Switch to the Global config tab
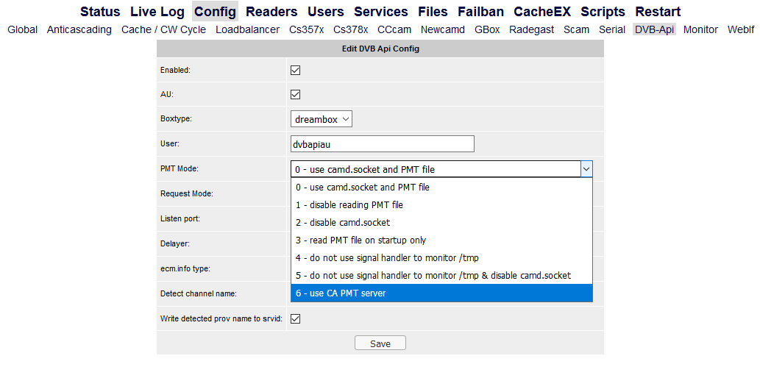This screenshot has width=760, height=378. point(22,30)
